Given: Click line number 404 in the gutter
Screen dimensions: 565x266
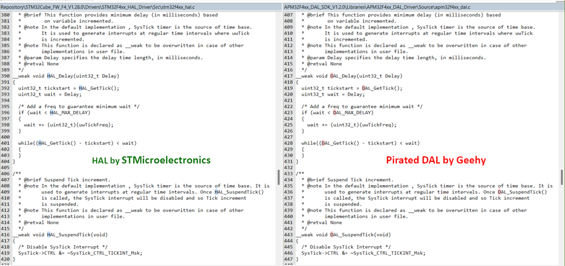Looking at the screenshot, I should pyautogui.click(x=5, y=161).
